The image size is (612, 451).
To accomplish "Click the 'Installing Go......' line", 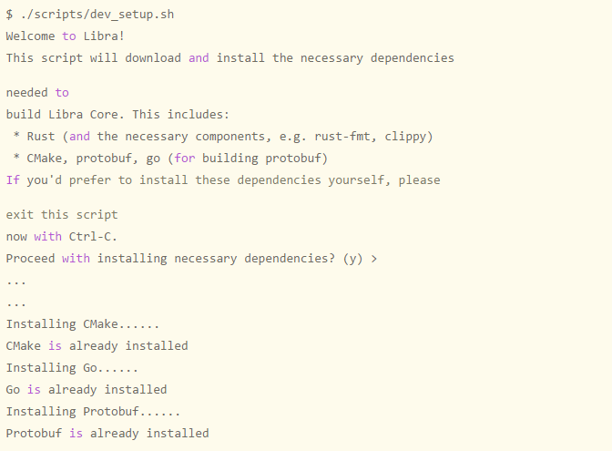I will [x=72, y=368].
